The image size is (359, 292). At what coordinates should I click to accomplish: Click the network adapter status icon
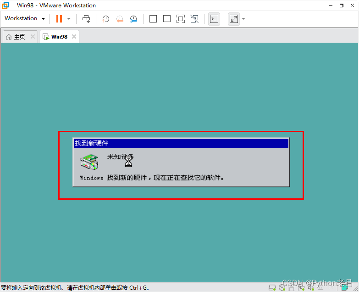pyautogui.click(x=301, y=287)
